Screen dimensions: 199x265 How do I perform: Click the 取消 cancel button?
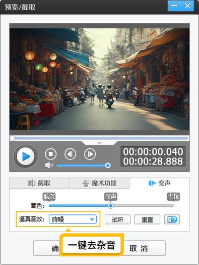coord(139,248)
